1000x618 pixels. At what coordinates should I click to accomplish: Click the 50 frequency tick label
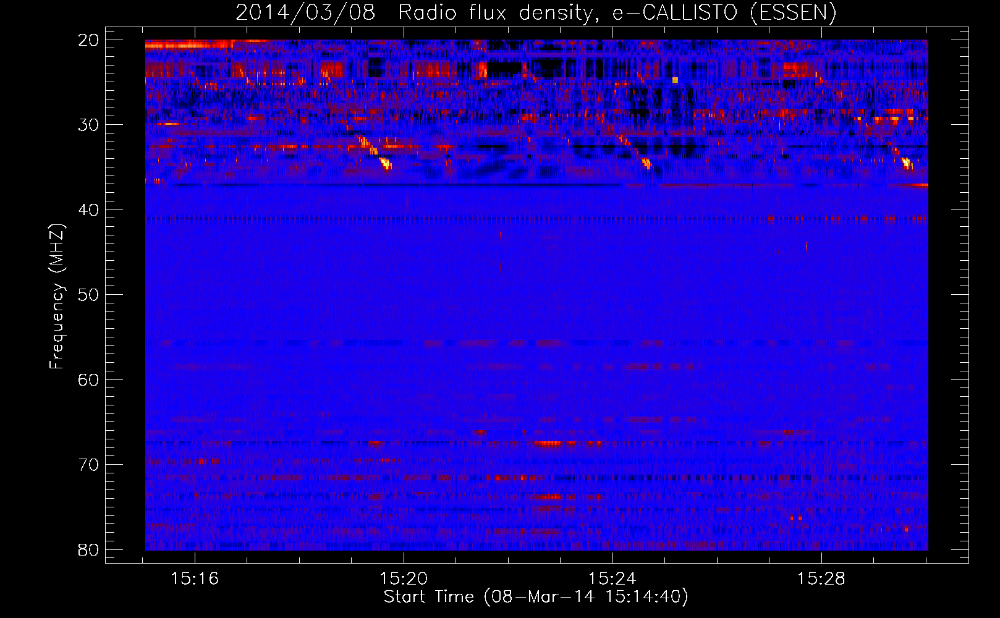(89, 295)
